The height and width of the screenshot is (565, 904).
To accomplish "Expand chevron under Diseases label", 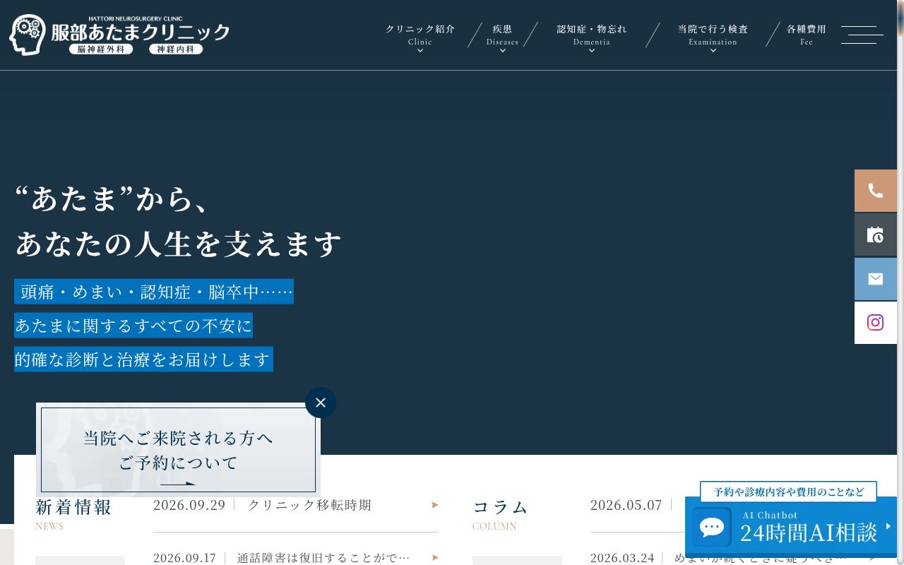I will [503, 51].
